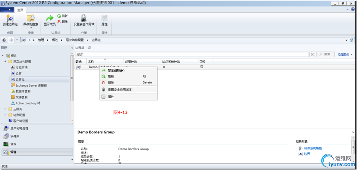
Task: Open the navigation history dropdown arrow
Action: point(17,40)
